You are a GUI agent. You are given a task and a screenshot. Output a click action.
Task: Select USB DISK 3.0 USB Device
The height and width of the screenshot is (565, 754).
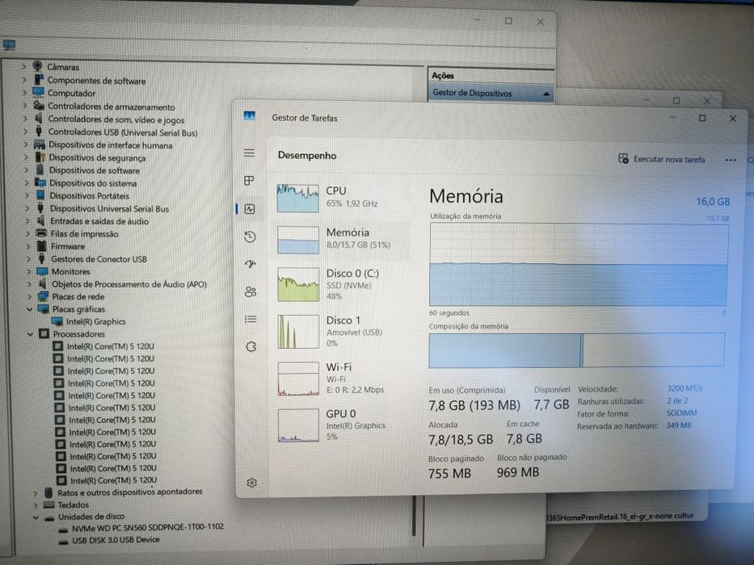[116, 540]
